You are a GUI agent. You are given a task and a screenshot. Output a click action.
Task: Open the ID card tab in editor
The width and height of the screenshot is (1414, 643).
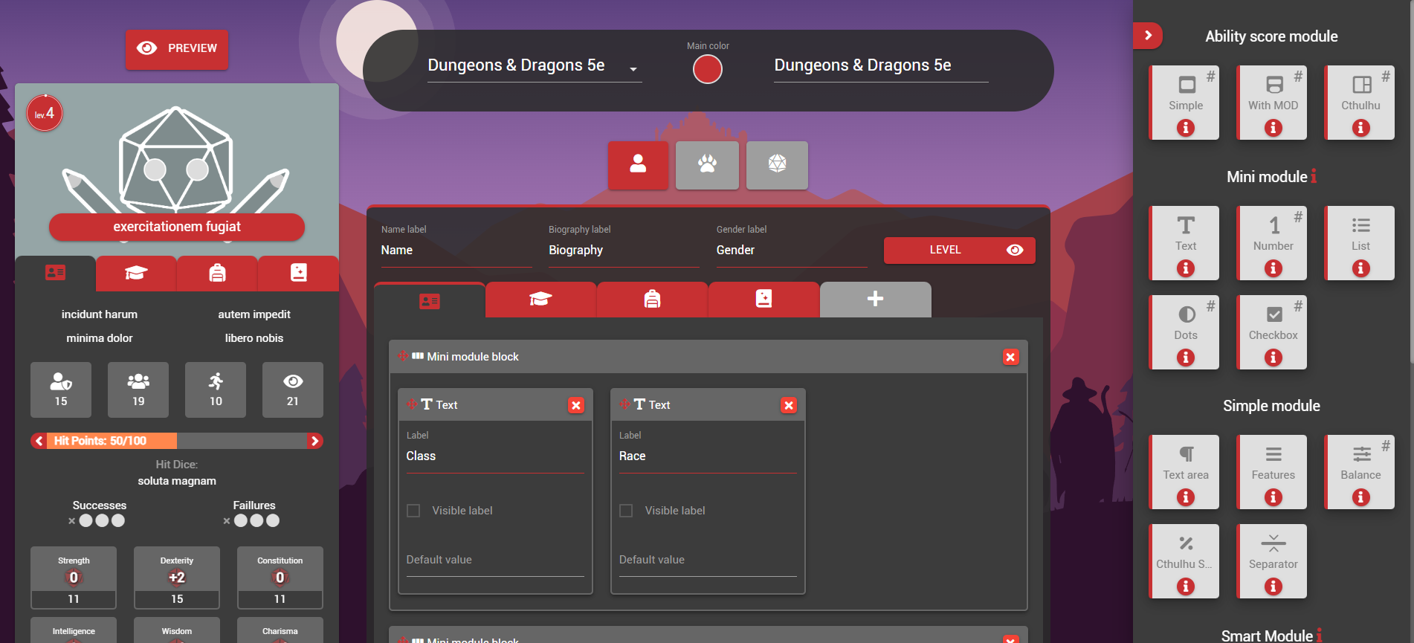430,300
